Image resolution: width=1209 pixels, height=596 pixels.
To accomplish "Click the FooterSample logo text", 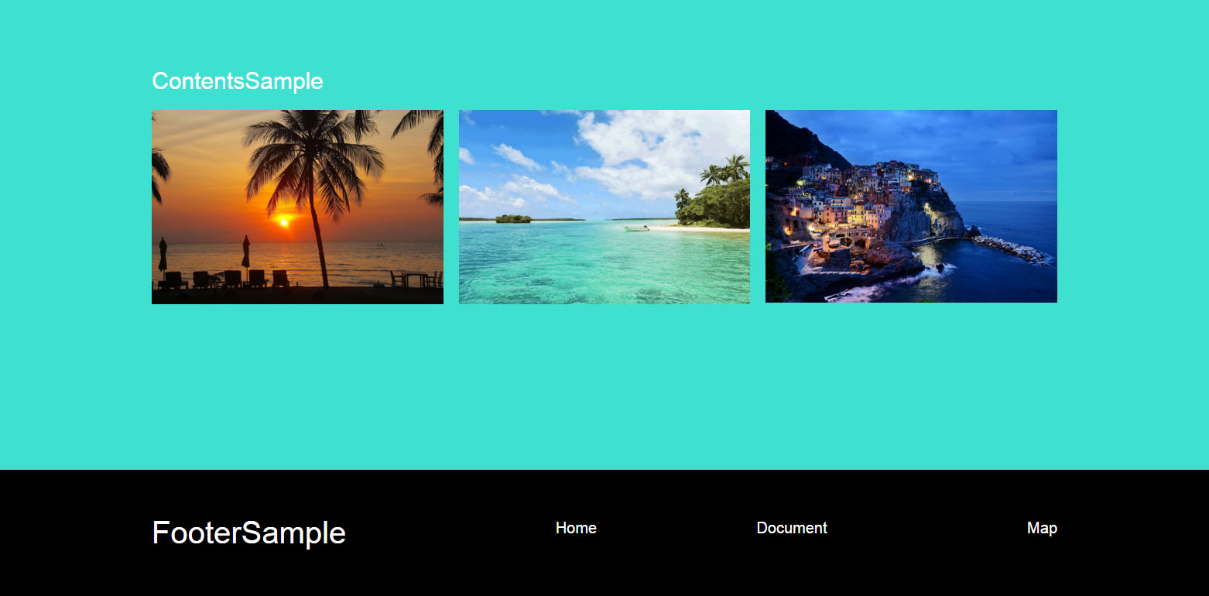I will tap(248, 533).
